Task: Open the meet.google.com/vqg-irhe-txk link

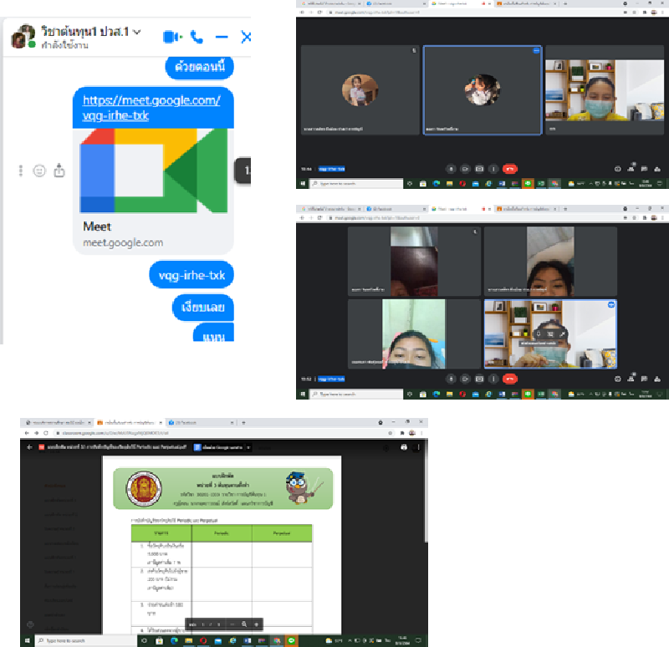Action: point(151,108)
